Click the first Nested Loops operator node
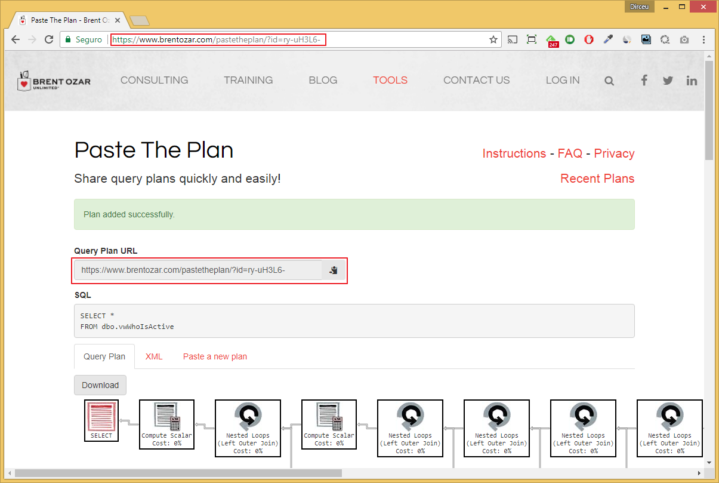This screenshot has height=483, width=719. (248, 427)
